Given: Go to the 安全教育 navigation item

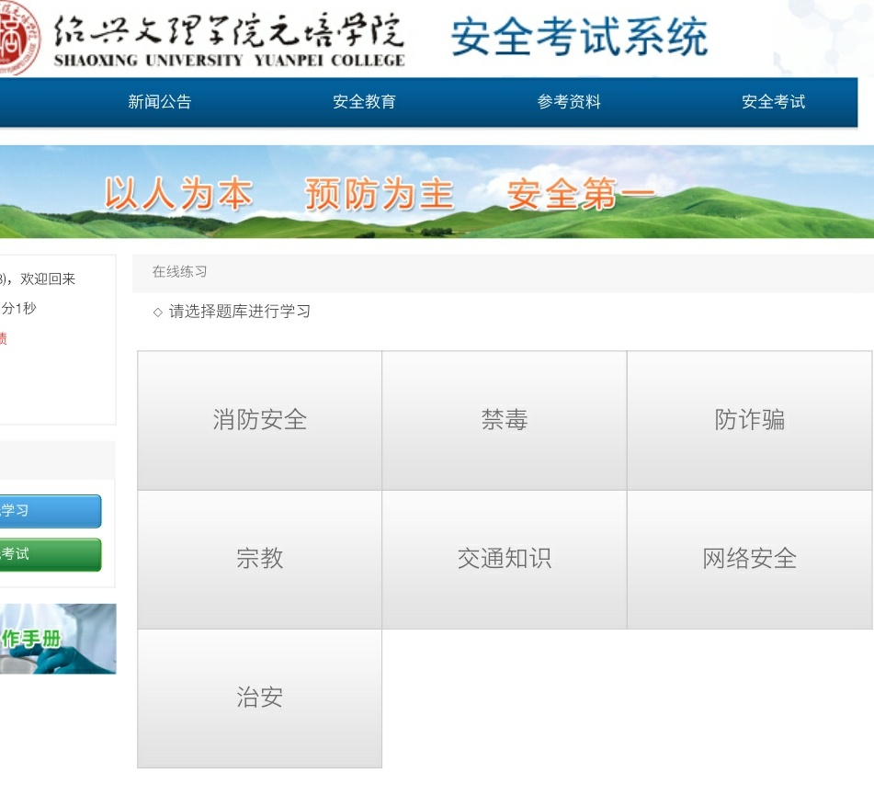Looking at the screenshot, I should [x=364, y=102].
